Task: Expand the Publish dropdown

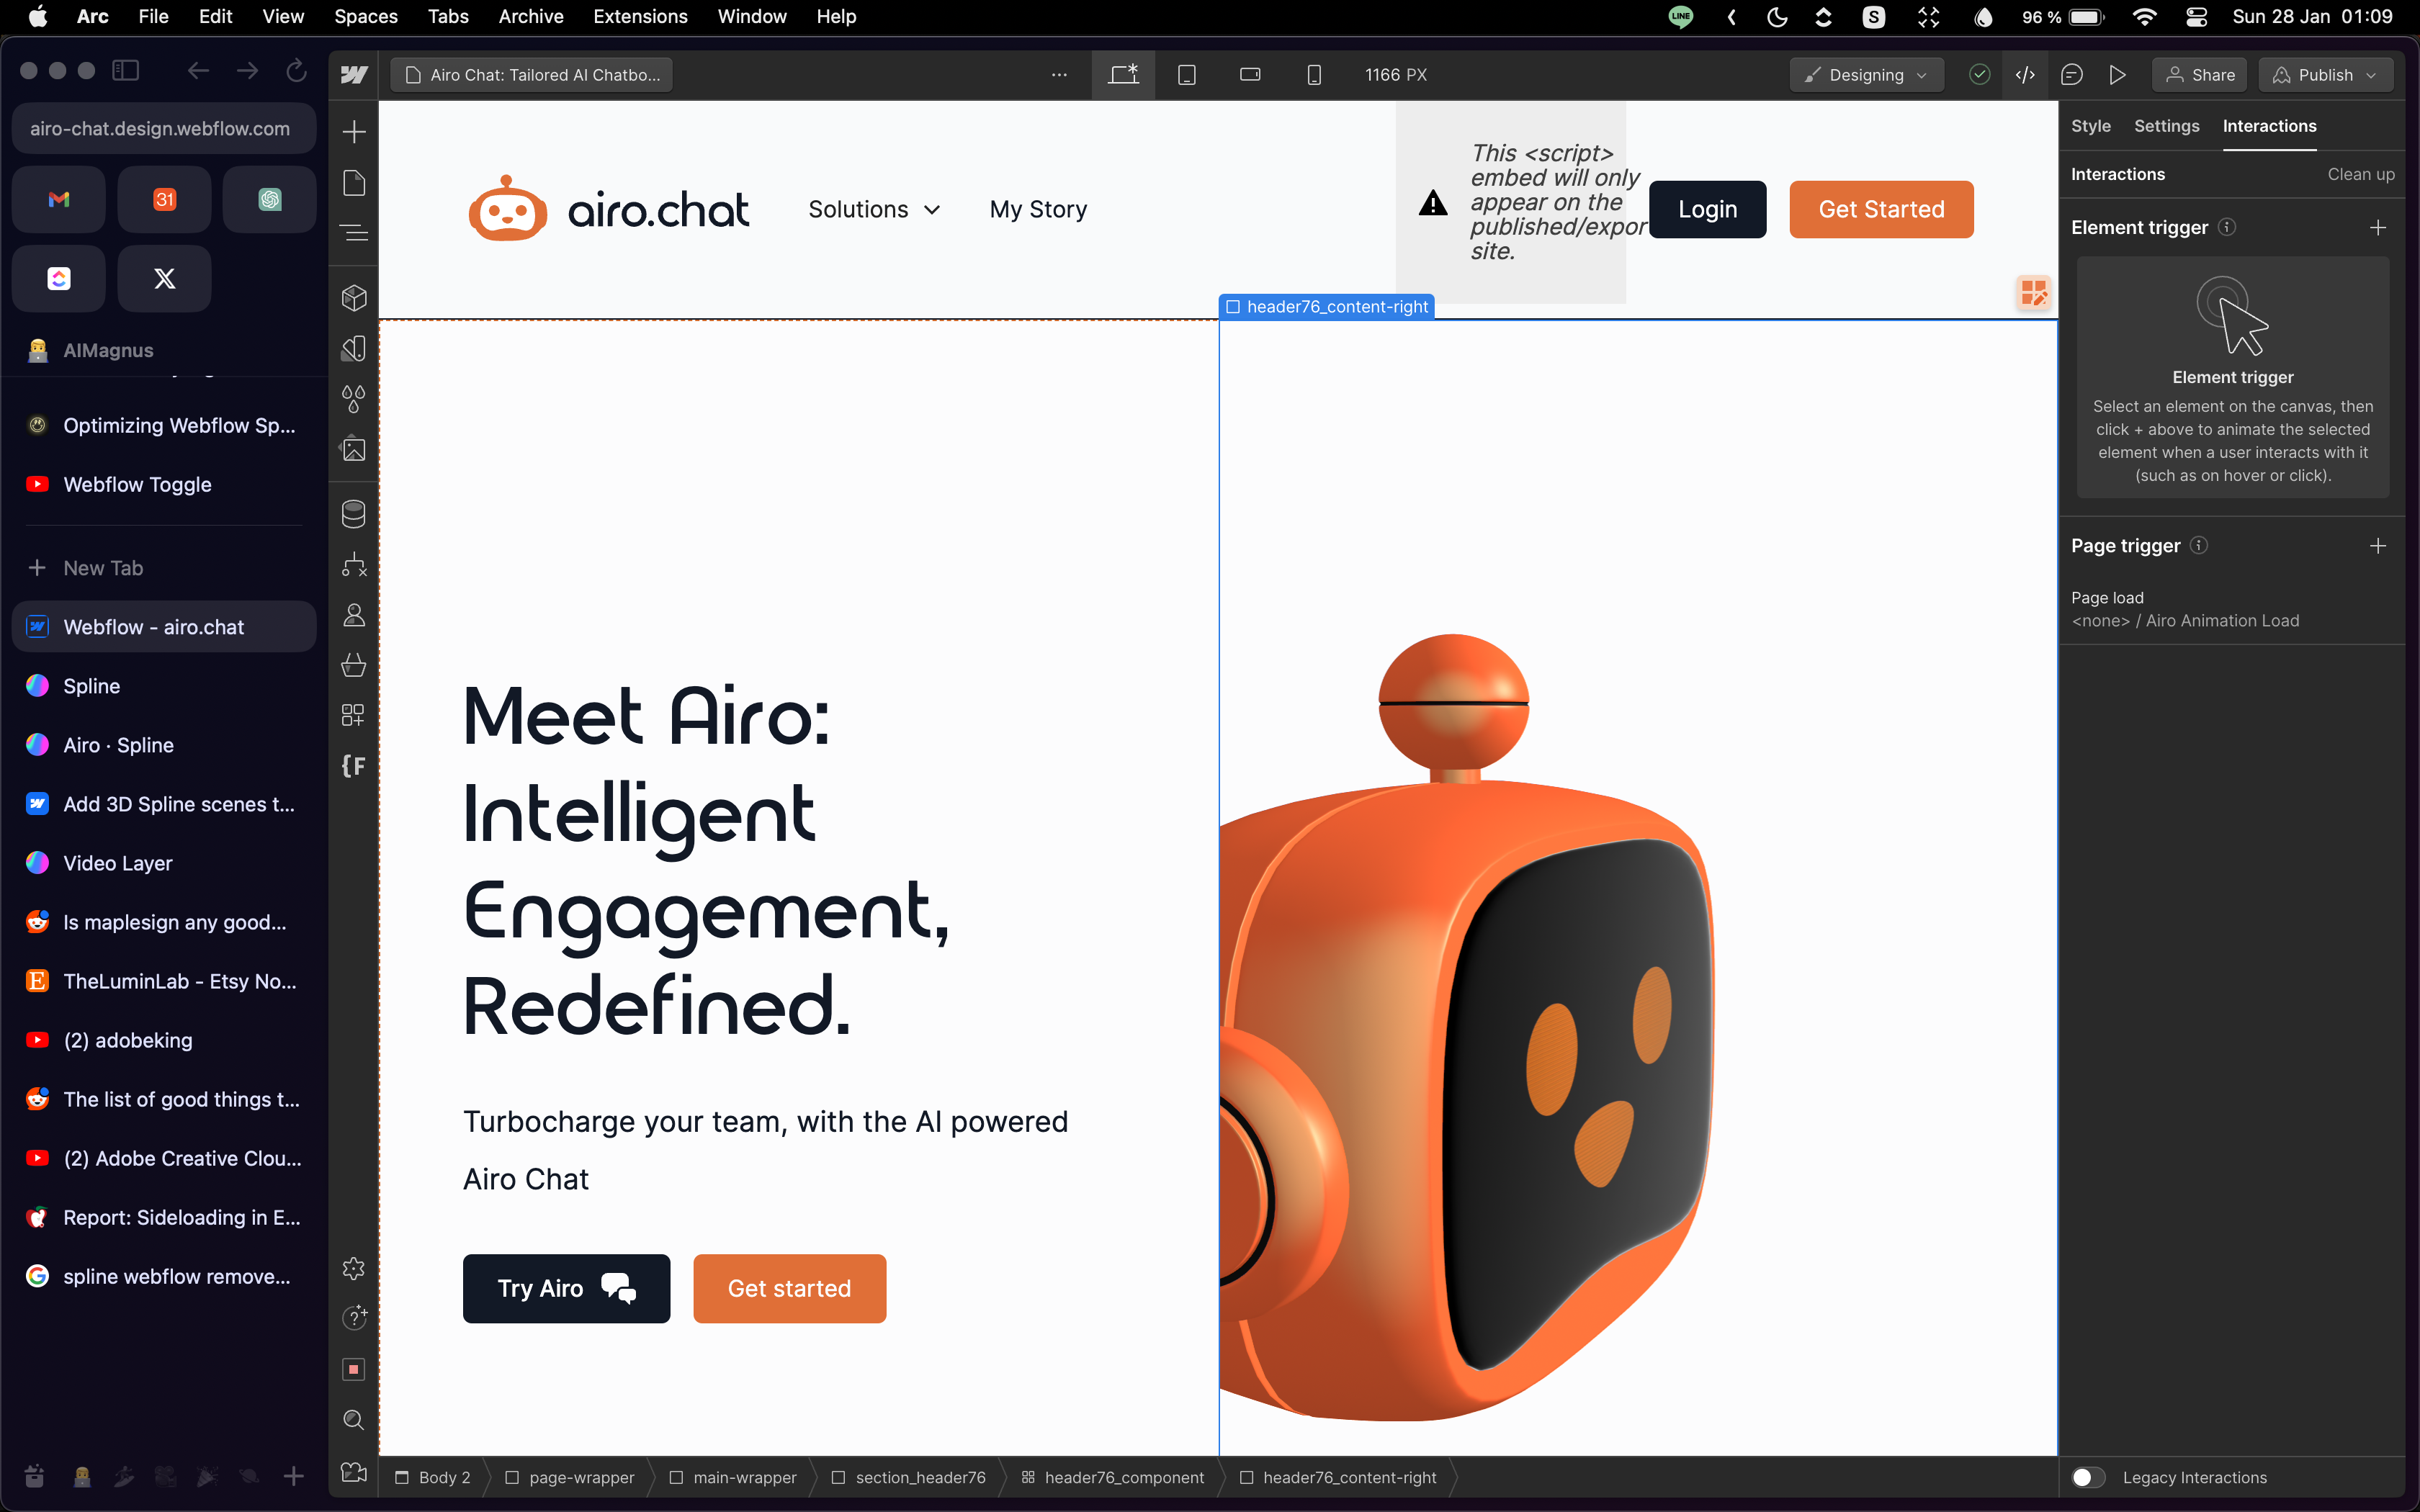Action: point(2324,75)
